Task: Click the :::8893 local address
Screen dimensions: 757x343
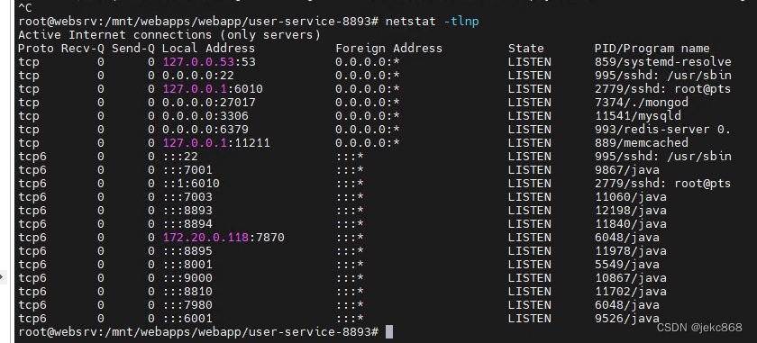Action: [x=187, y=211]
